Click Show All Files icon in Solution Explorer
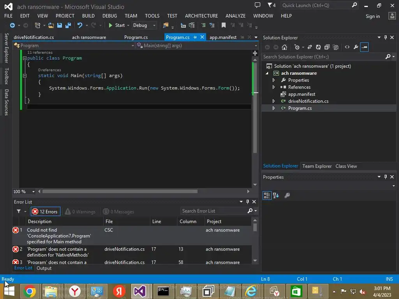This screenshot has height=299, width=399. coord(335,47)
